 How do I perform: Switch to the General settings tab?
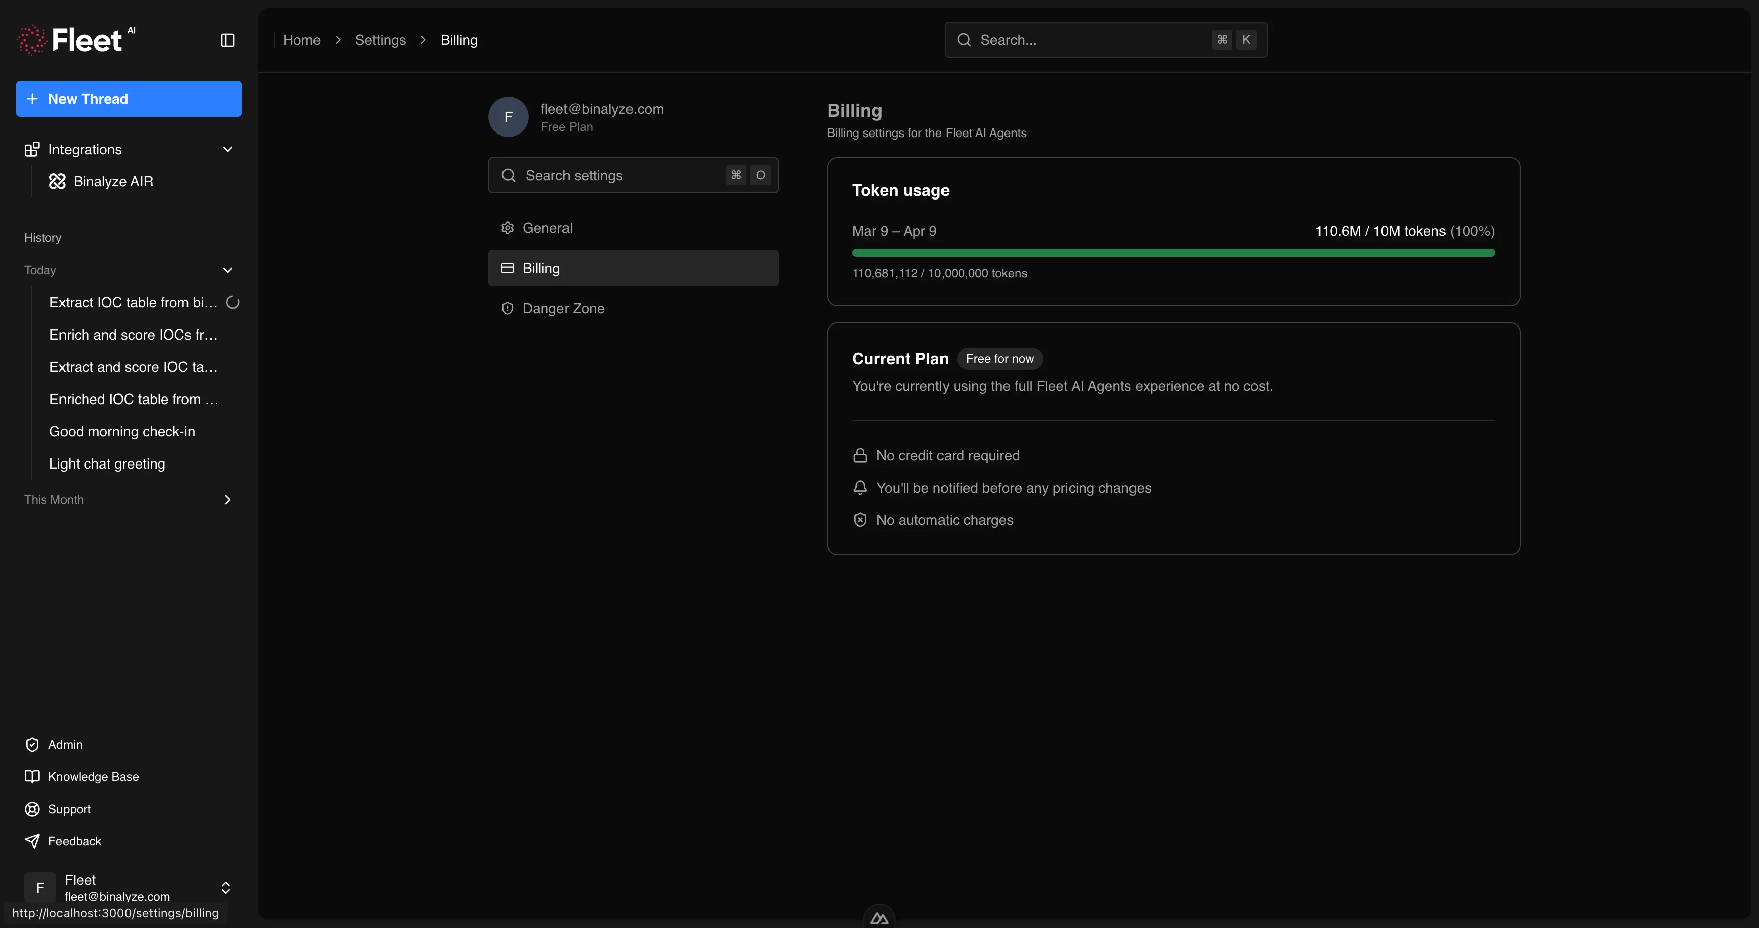[547, 227]
